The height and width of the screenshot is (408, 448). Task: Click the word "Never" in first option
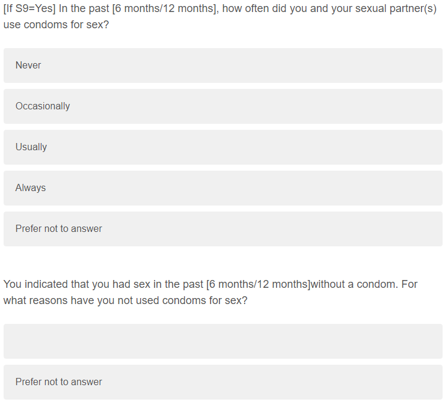pyautogui.click(x=28, y=65)
